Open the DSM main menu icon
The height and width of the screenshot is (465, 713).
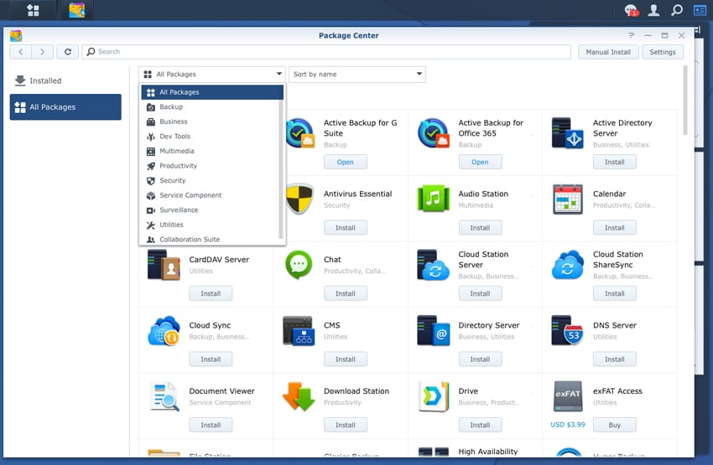click(x=33, y=10)
